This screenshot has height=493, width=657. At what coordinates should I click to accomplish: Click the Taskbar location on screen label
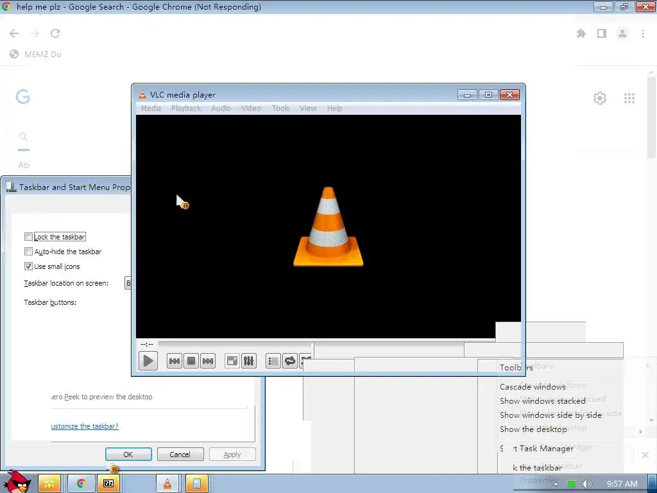(x=66, y=283)
